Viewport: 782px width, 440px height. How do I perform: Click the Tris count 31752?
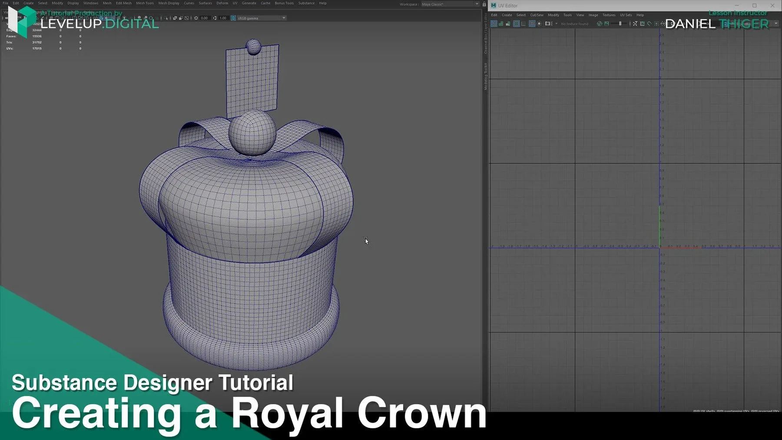pos(37,42)
